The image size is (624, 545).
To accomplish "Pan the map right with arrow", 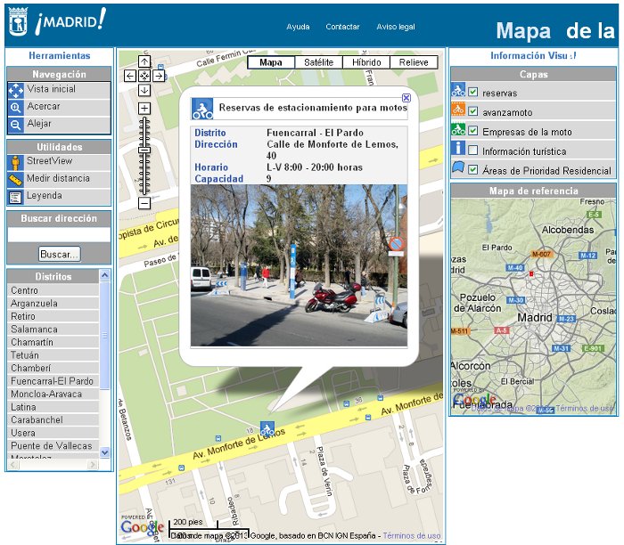I will [159, 76].
